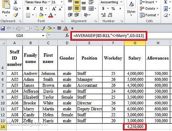Apply Fill Color bucket in Font group
172x131 pixels.
41,15
